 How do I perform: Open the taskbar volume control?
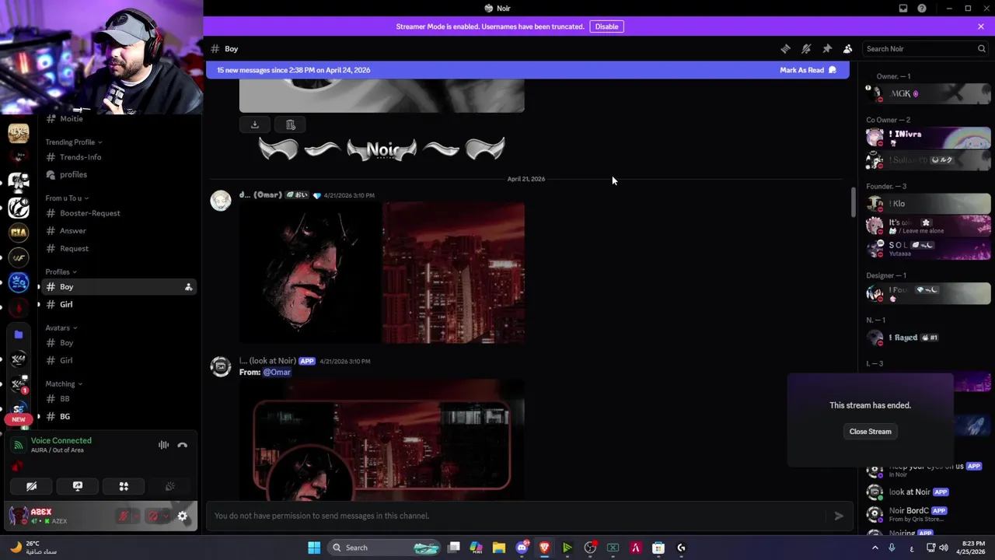pos(944,548)
